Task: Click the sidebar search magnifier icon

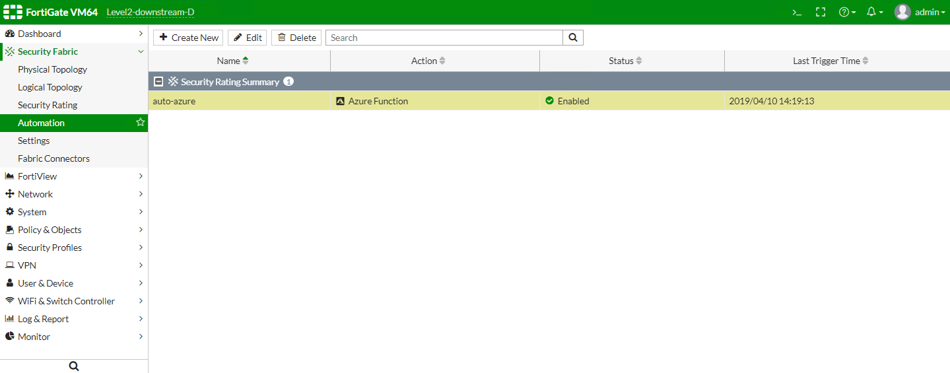Action: click(x=74, y=366)
